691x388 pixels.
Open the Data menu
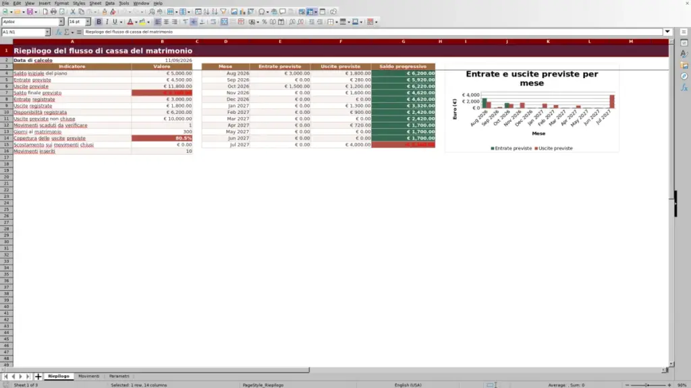110,3
